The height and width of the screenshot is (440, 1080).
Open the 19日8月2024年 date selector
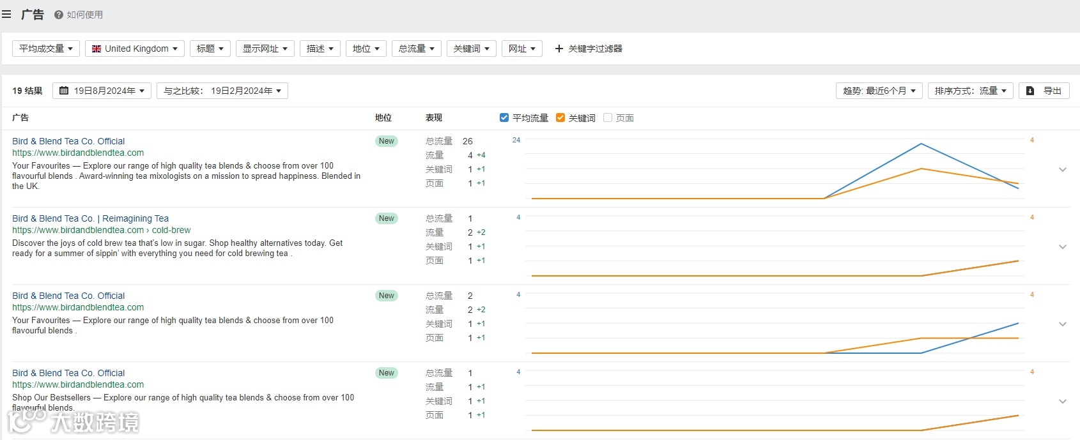click(102, 91)
